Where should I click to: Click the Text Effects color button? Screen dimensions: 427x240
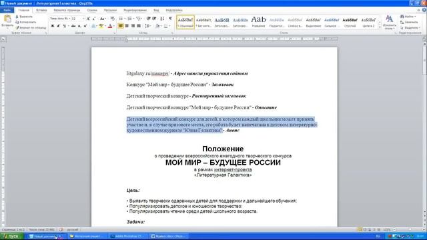93,26
